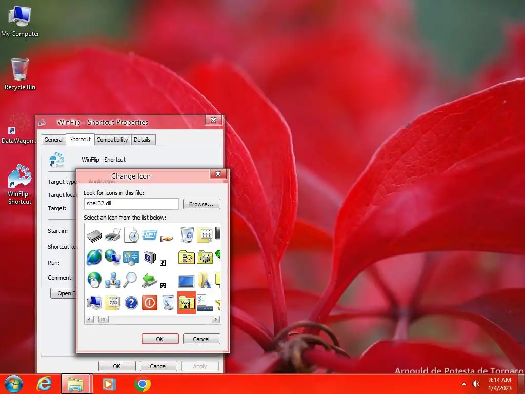Image resolution: width=525 pixels, height=394 pixels.
Task: Choose the red power button icon
Action: [x=150, y=303]
